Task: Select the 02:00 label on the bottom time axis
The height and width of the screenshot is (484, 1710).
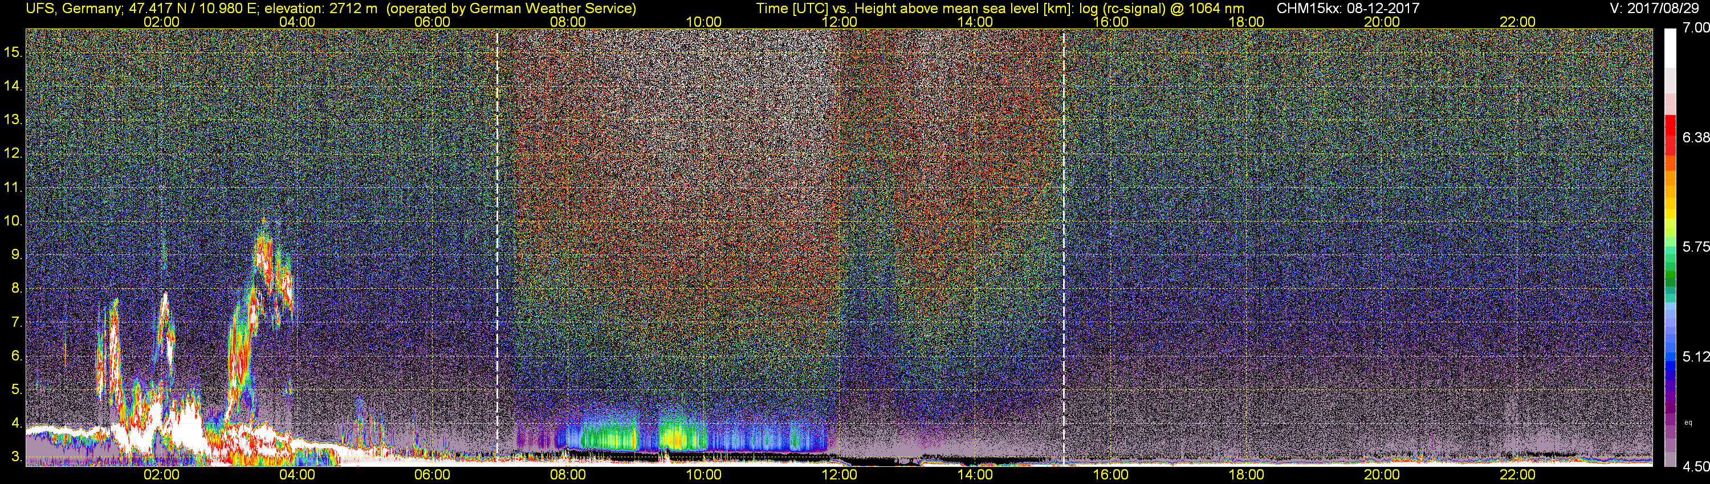Action: [x=161, y=475]
